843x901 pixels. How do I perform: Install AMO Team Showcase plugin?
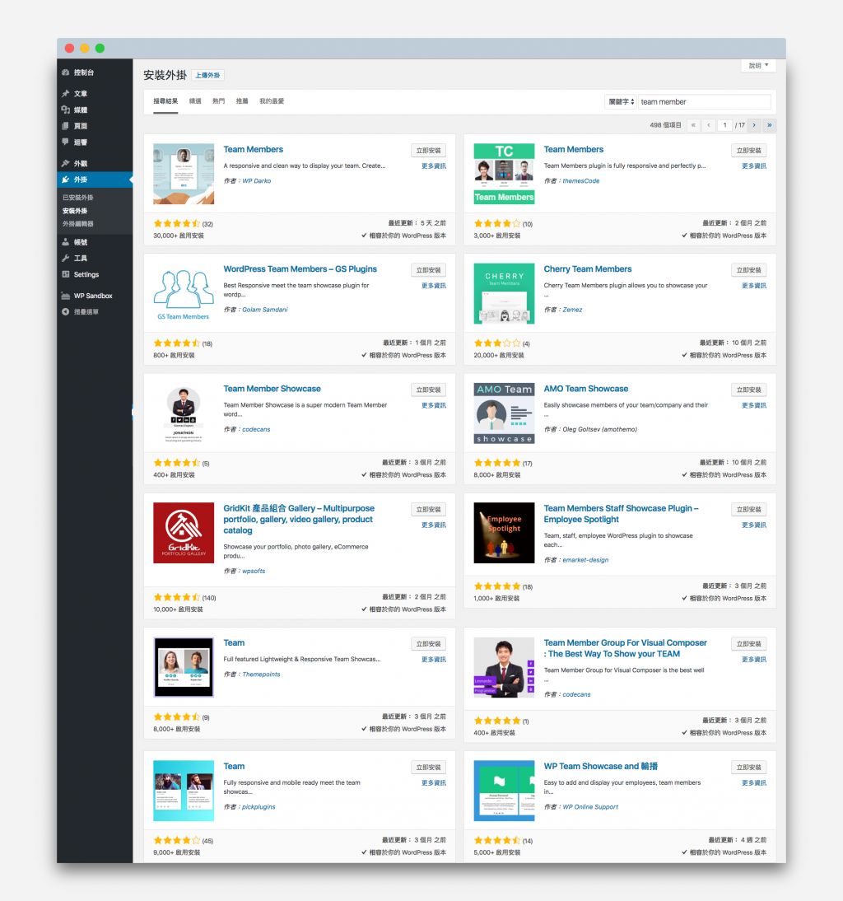click(749, 390)
